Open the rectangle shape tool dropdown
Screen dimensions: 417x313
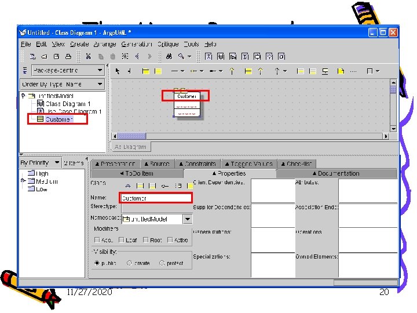378,71
